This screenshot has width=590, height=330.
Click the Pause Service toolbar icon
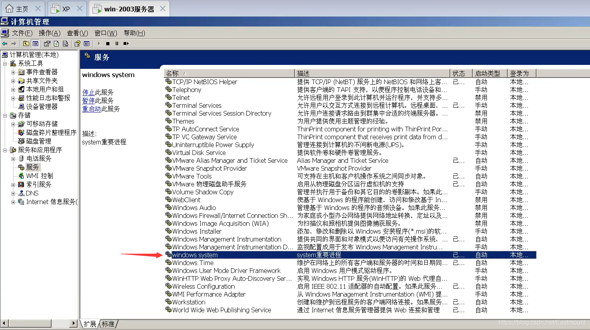[x=117, y=44]
